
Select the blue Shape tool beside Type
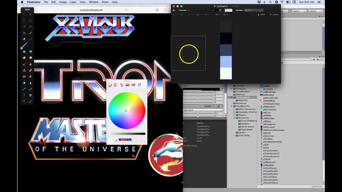(x=30, y=95)
